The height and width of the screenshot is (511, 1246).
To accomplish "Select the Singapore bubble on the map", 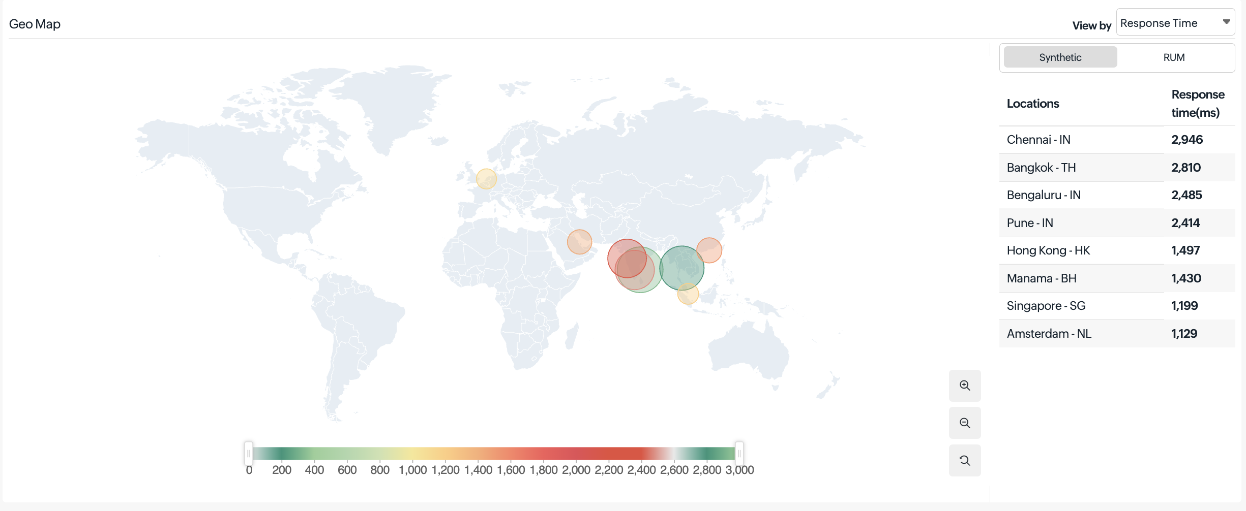I will click(688, 294).
